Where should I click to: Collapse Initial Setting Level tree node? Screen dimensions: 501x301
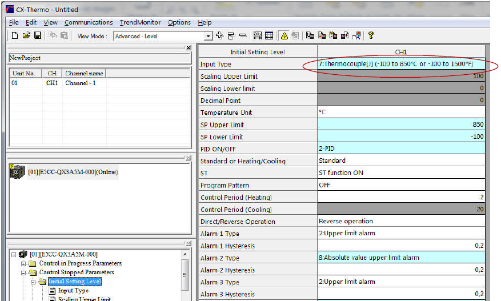33,282
